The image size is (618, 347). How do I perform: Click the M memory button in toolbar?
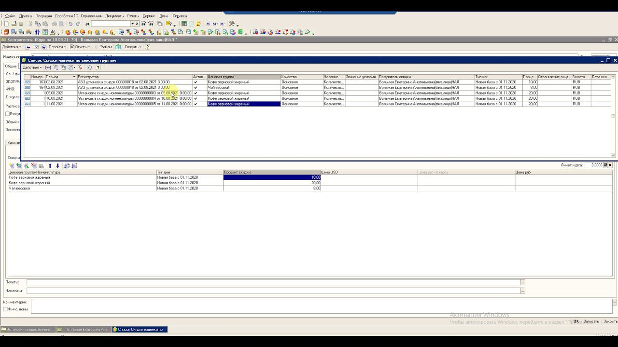tap(208, 24)
